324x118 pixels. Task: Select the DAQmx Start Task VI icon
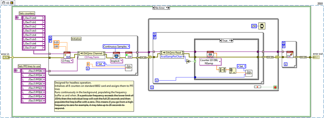[x=129, y=55]
